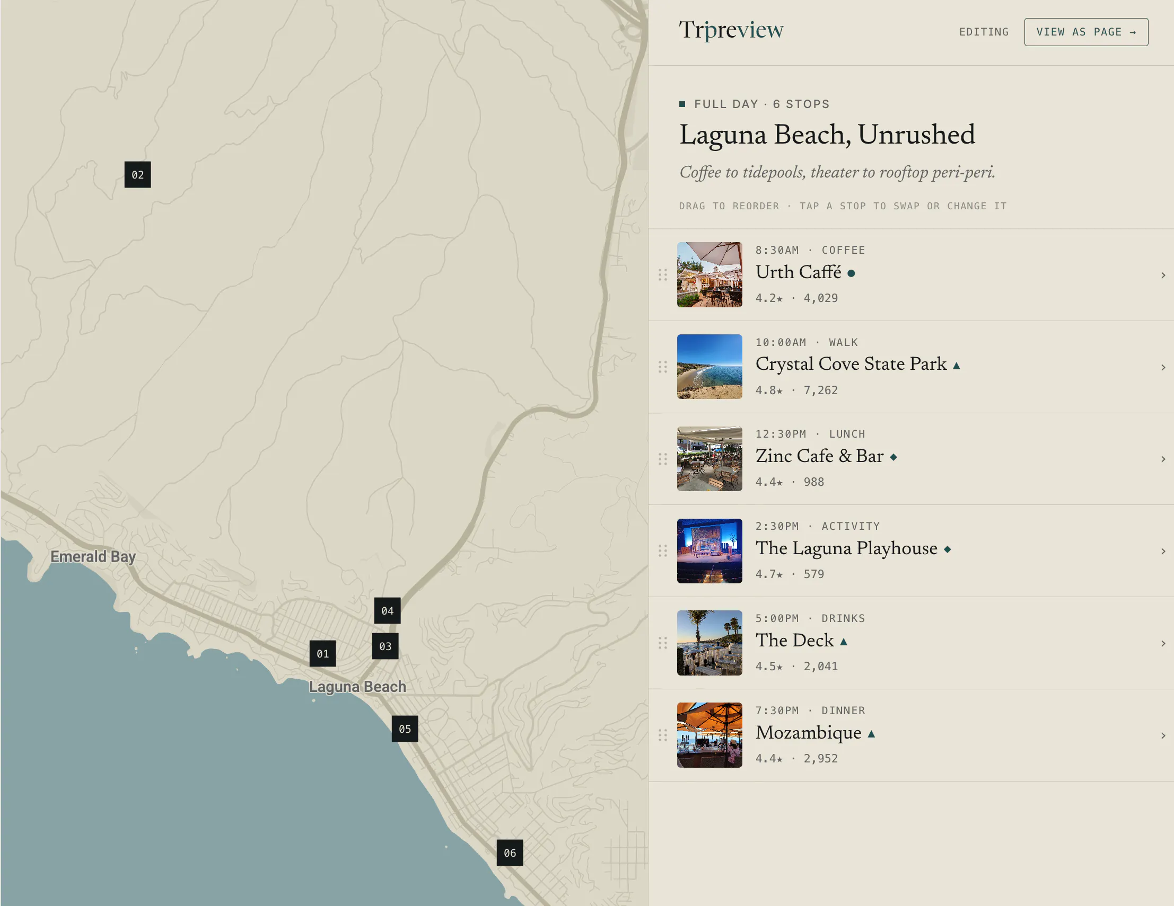Expand The Laguna Playhouse chevron
The image size is (1174, 906).
[x=1163, y=552]
